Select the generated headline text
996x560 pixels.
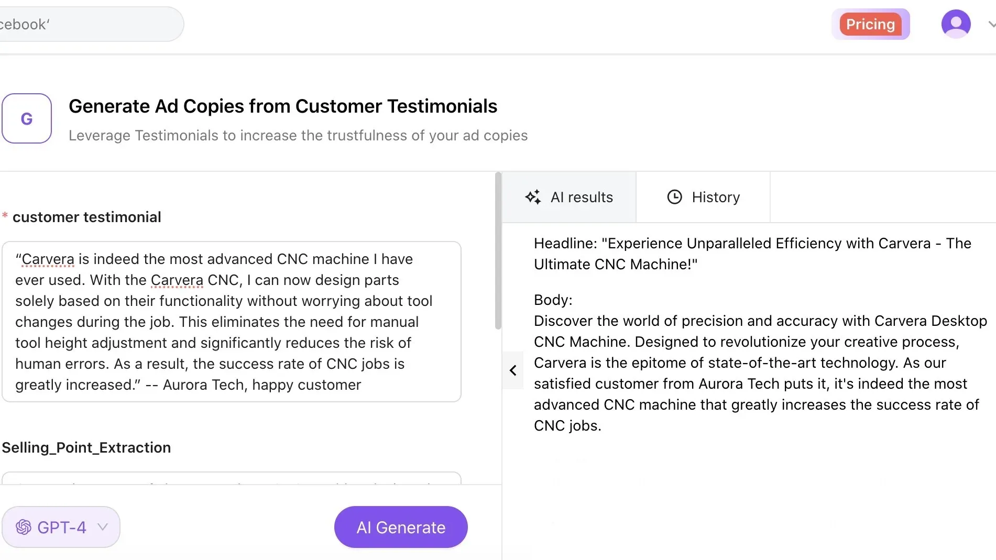tap(752, 254)
